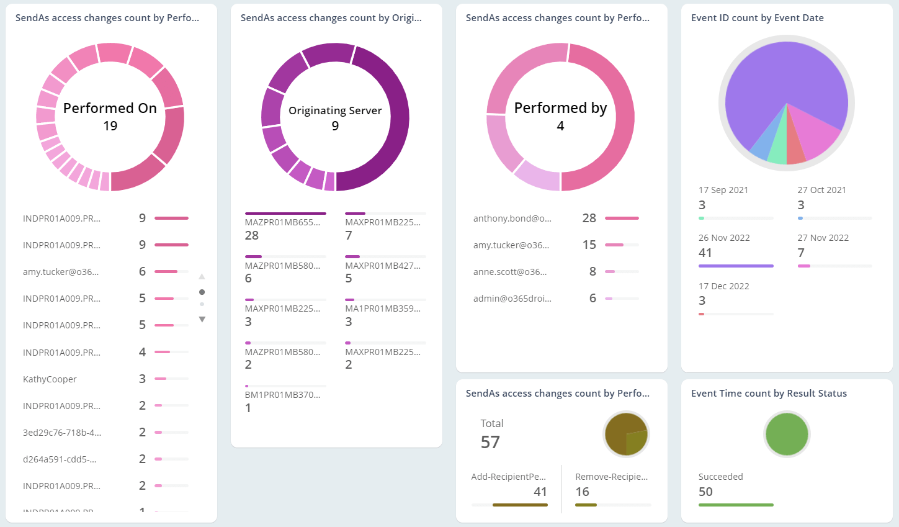This screenshot has width=899, height=527.
Task: Expand the truncated MAZPR01MB655... server entry
Action: pos(283,222)
